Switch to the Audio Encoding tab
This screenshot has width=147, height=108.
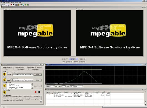point(36,69)
